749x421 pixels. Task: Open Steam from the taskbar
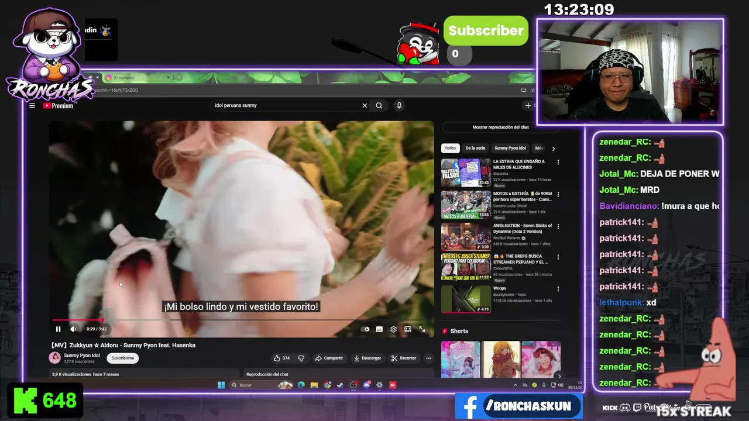pyautogui.click(x=340, y=385)
